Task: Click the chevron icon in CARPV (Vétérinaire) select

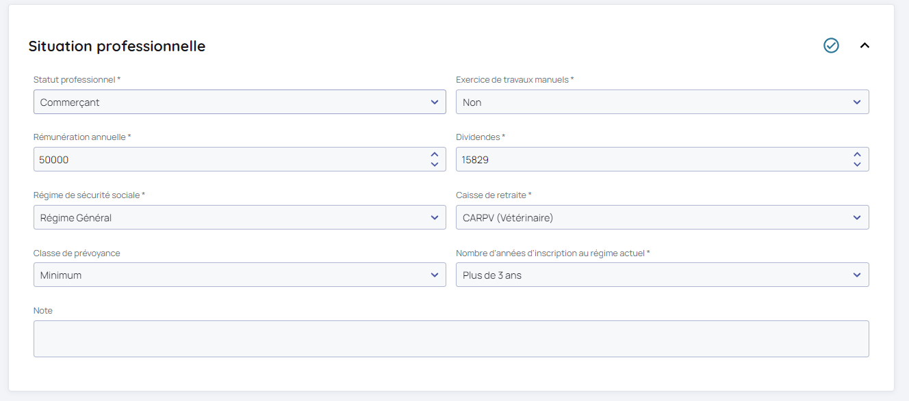Action: pos(857,218)
